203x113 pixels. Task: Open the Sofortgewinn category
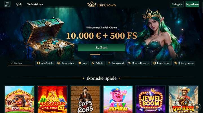[184, 63]
